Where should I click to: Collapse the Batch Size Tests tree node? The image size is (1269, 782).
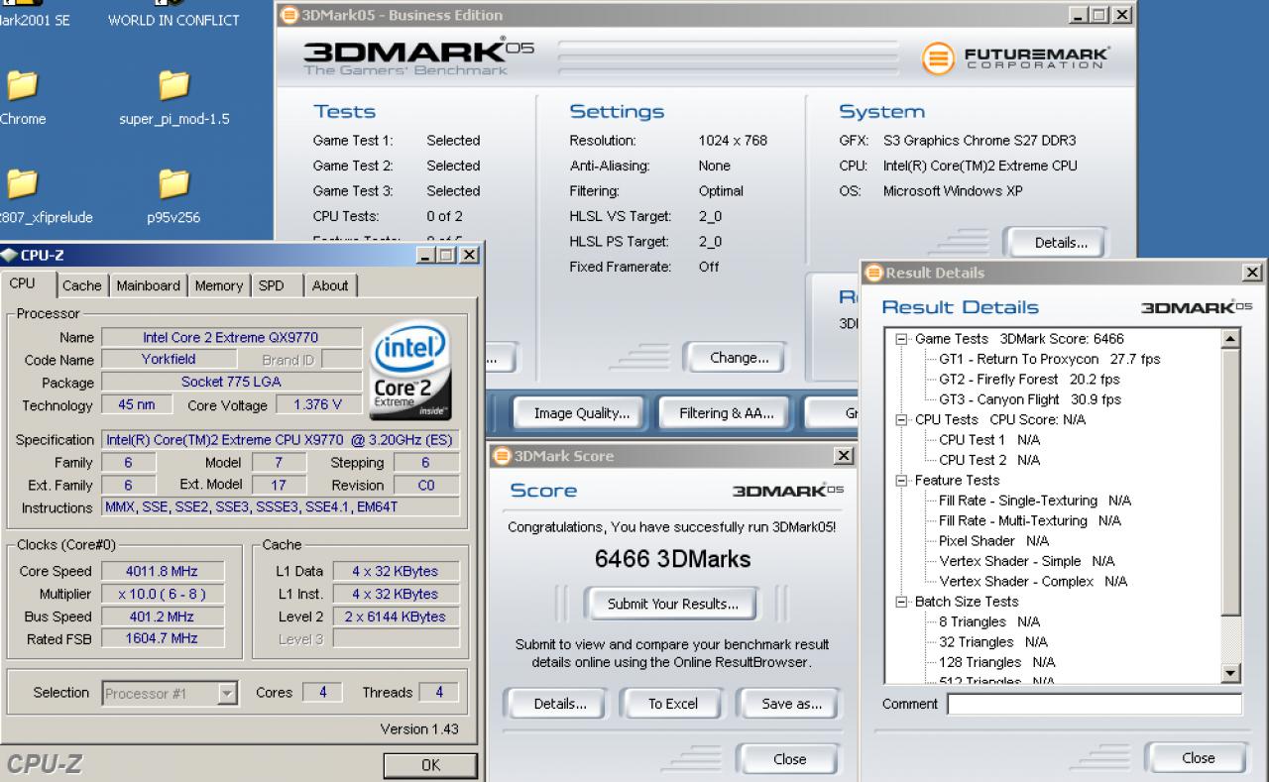901,602
